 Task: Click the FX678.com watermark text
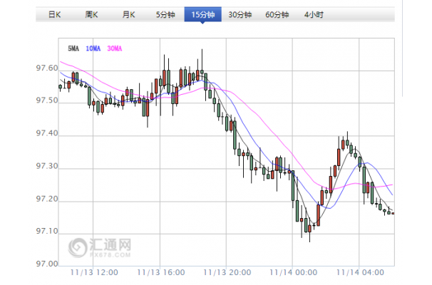(x=111, y=254)
